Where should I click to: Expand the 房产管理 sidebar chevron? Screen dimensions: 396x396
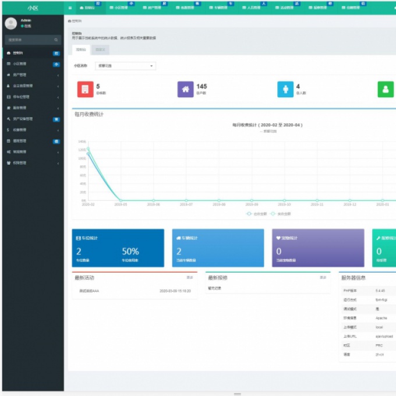[x=58, y=75]
